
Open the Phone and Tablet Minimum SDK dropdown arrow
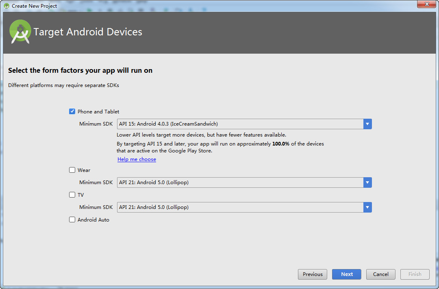[x=367, y=124]
